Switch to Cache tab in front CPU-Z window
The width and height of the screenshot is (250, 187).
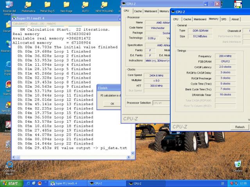pos(187,19)
